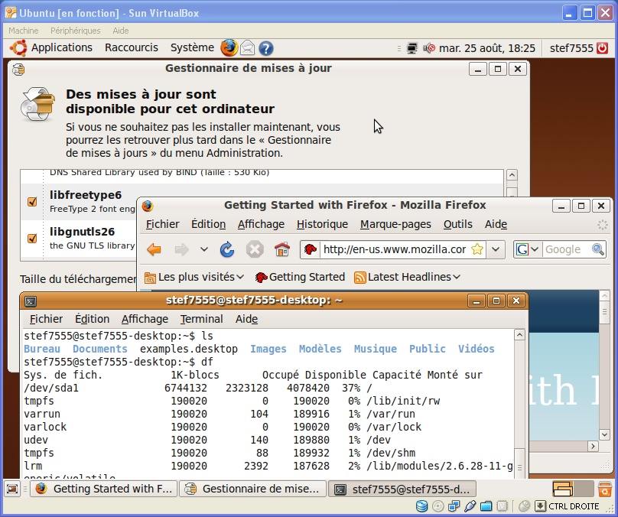This screenshot has height=517, width=618.
Task: Click the Documents folder name in the terminal
Action: tap(100, 349)
